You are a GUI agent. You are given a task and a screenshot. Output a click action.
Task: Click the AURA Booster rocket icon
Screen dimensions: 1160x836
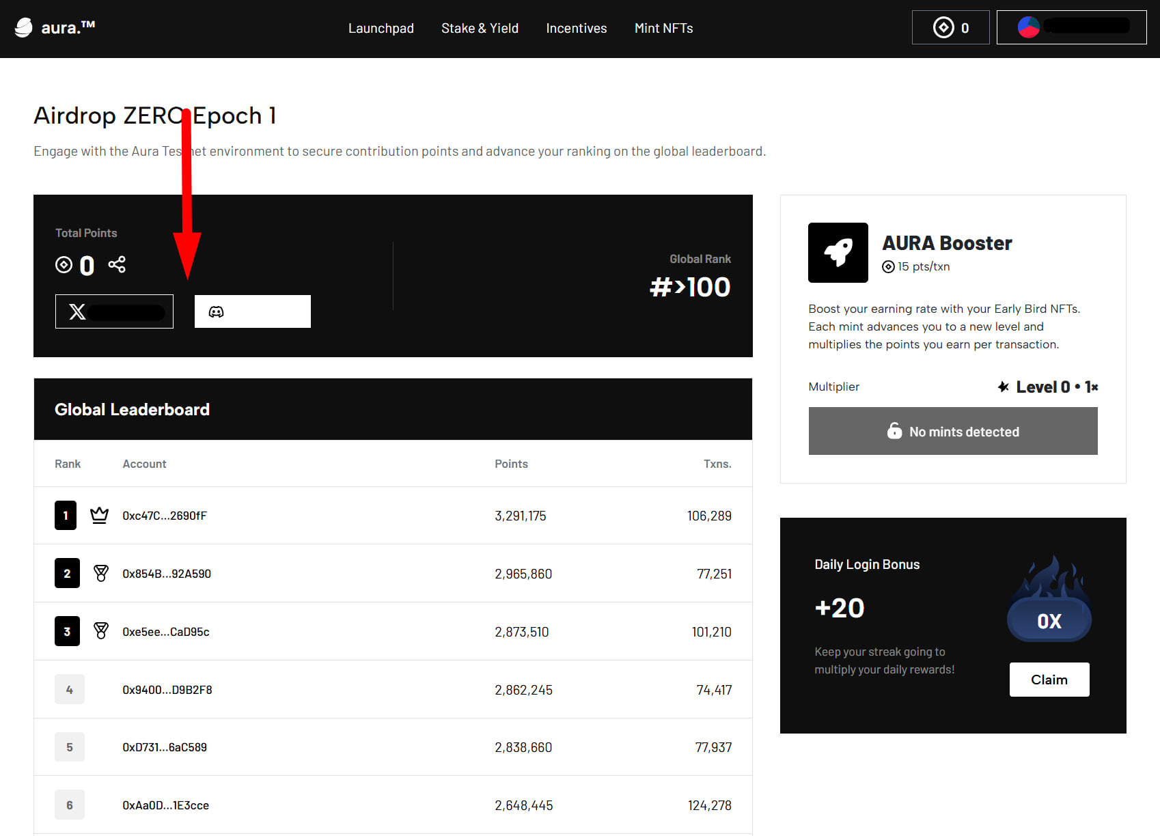838,253
